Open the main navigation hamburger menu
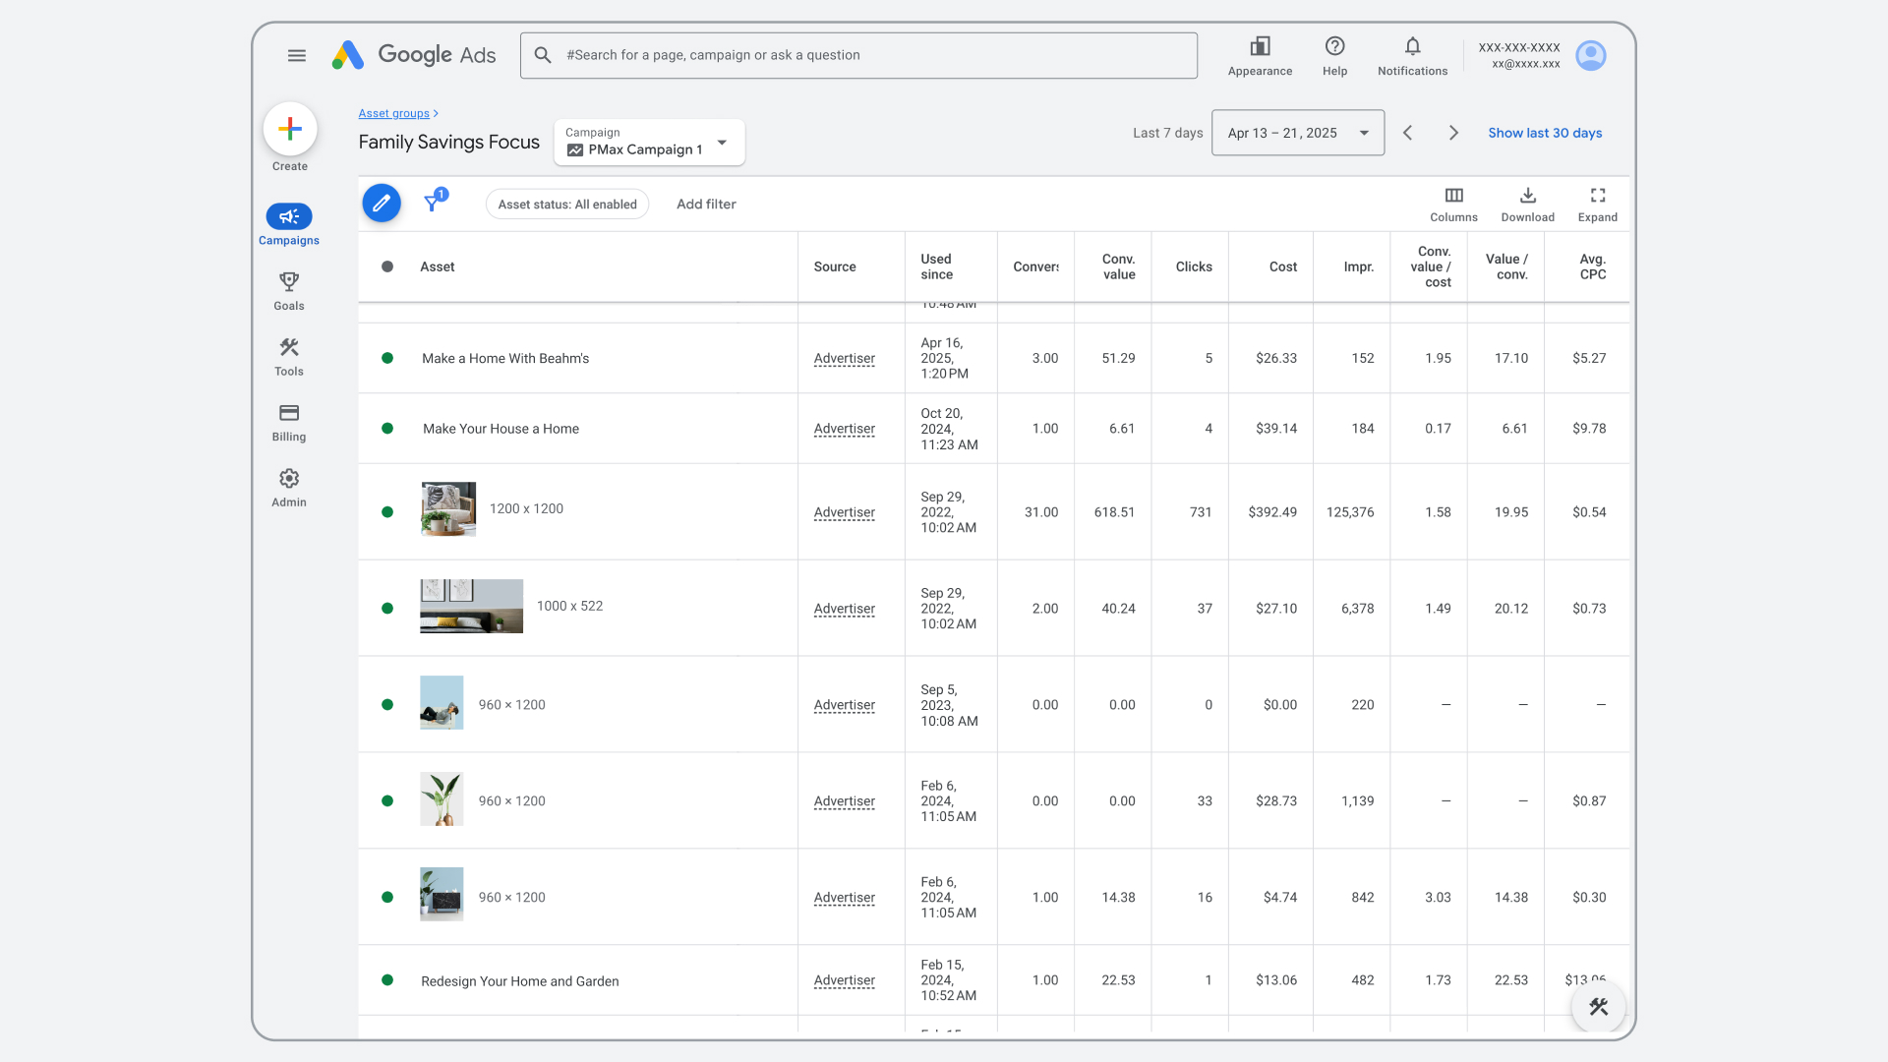The image size is (1888, 1062). (x=297, y=55)
